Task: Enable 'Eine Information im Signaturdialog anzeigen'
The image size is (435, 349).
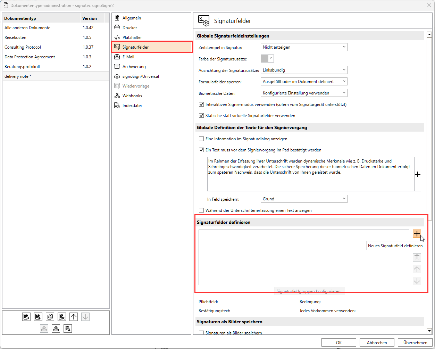Action: click(201, 139)
